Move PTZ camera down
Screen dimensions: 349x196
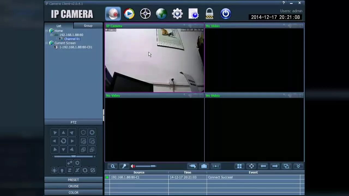tap(63, 149)
